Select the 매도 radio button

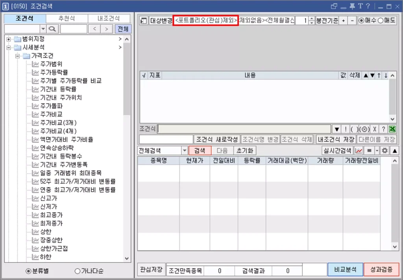tap(381, 20)
